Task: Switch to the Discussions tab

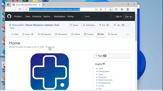Action: click(61, 34)
